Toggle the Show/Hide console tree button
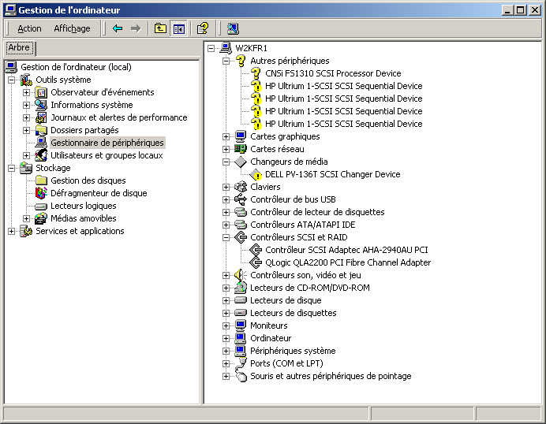 coord(179,28)
